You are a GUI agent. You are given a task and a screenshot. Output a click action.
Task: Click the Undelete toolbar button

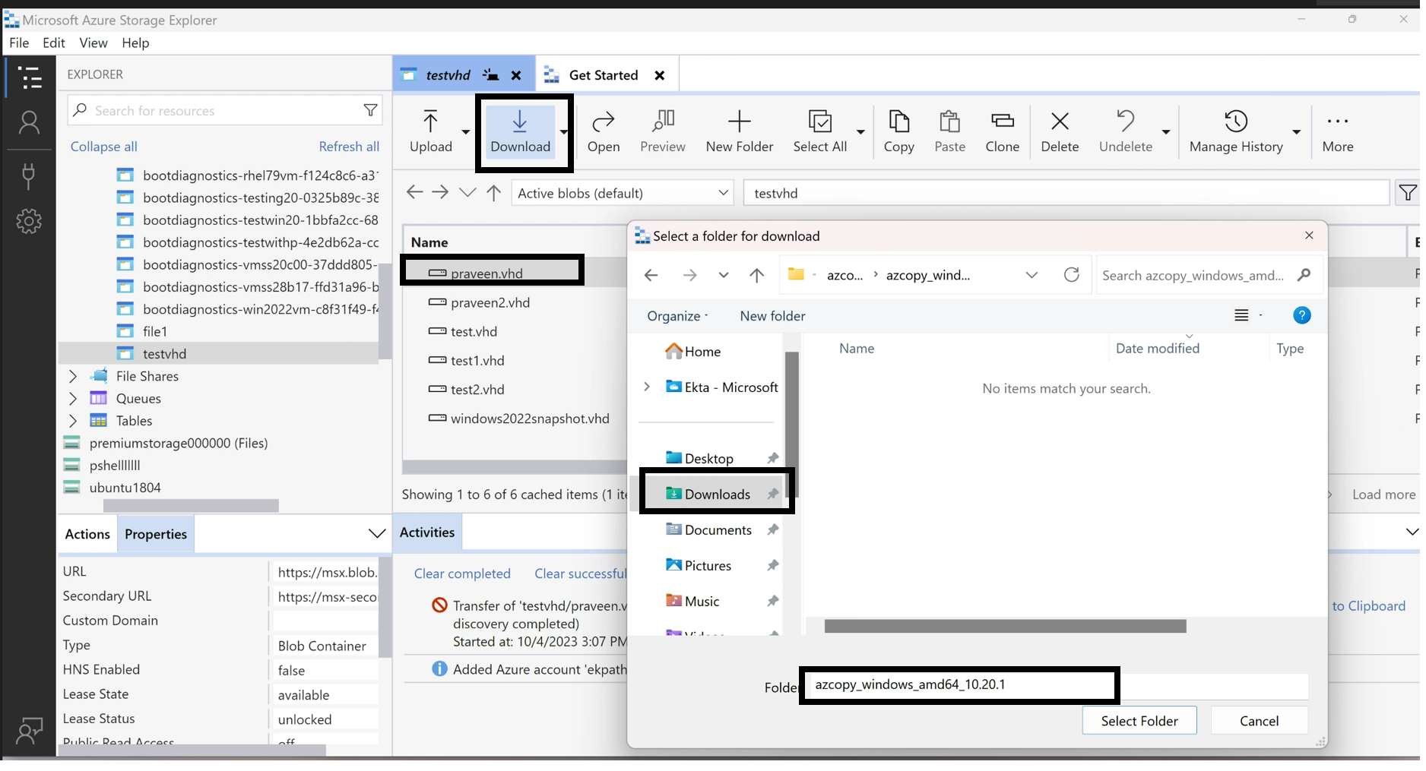point(1125,131)
